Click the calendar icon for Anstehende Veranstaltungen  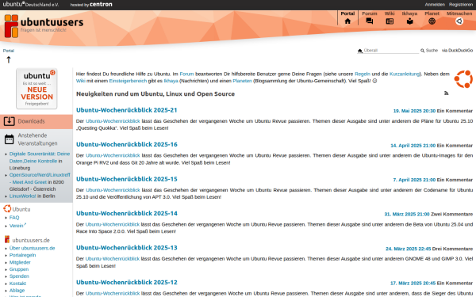(x=9, y=139)
